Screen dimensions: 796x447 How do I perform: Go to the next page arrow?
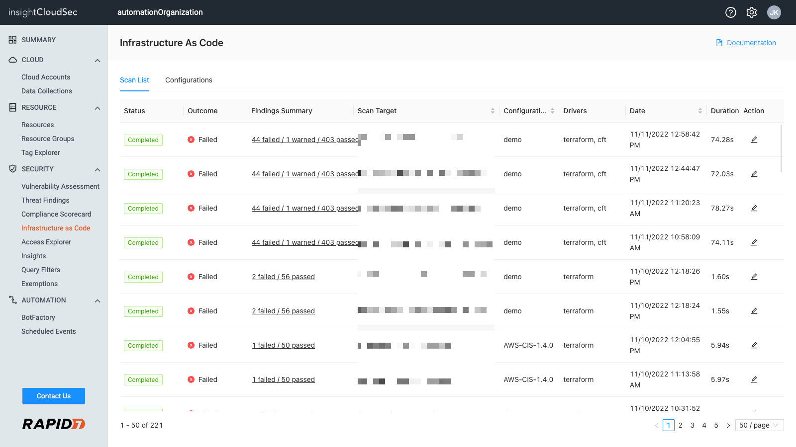tap(728, 426)
